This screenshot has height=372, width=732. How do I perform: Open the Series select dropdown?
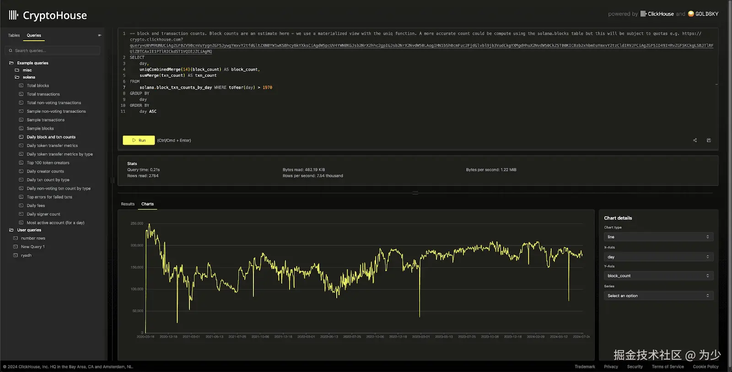pos(658,296)
